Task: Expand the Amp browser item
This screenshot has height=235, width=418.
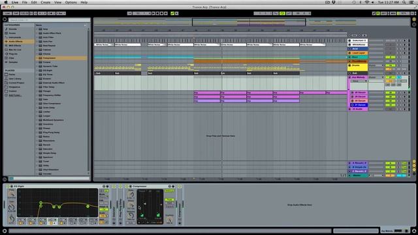Action: [37, 29]
